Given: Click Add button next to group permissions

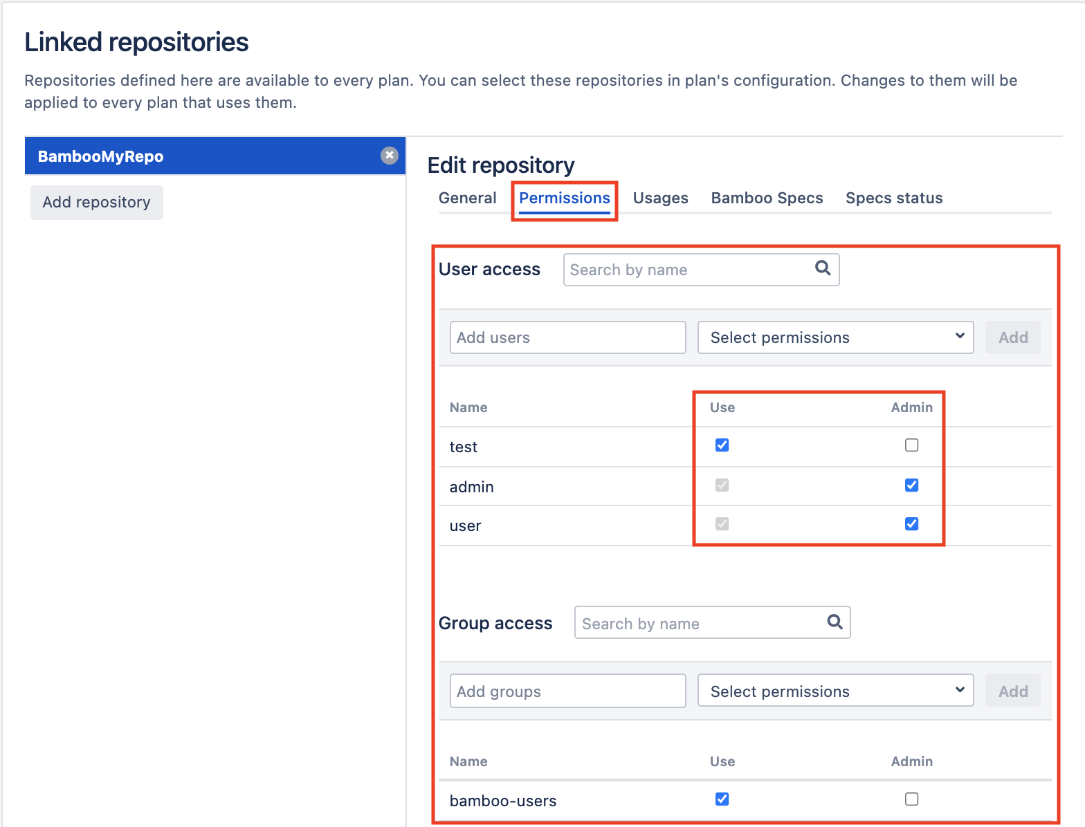Looking at the screenshot, I should (1013, 691).
